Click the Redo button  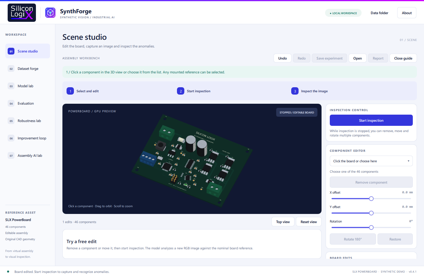302,58
